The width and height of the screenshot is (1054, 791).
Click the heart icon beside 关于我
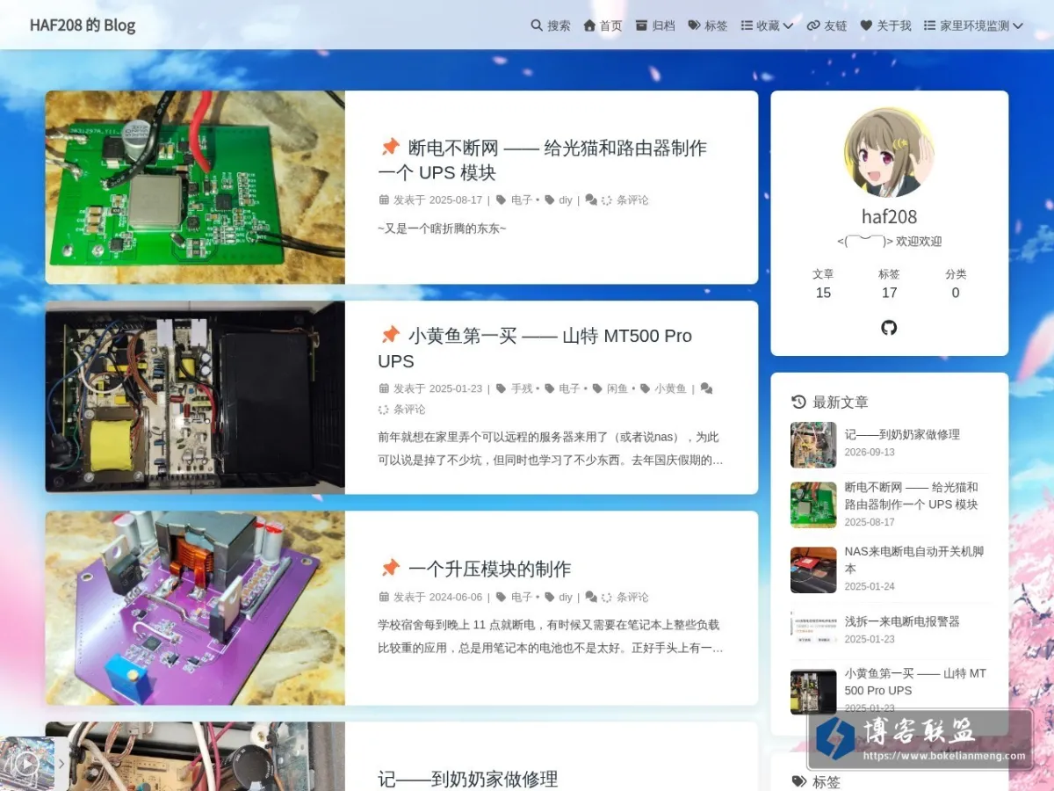pyautogui.click(x=866, y=25)
